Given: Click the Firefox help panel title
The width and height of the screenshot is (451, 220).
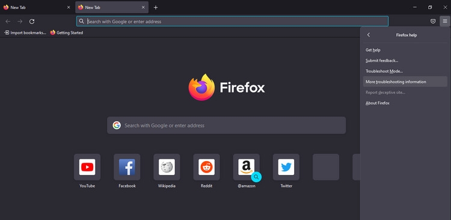Looking at the screenshot, I should coord(407,35).
